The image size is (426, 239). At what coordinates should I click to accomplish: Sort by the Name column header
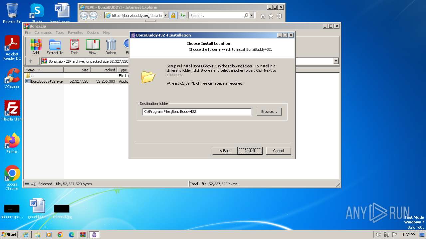coord(44,70)
